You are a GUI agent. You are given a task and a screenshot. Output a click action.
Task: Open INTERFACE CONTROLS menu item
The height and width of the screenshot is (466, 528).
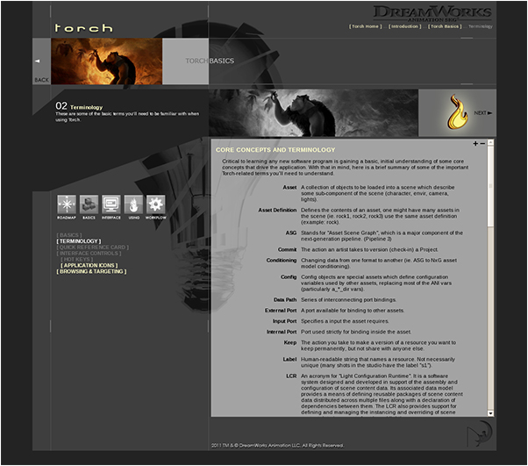[89, 253]
